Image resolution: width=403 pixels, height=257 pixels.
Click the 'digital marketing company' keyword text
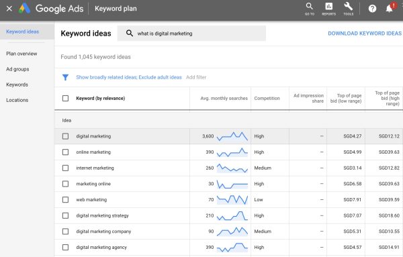point(103,232)
